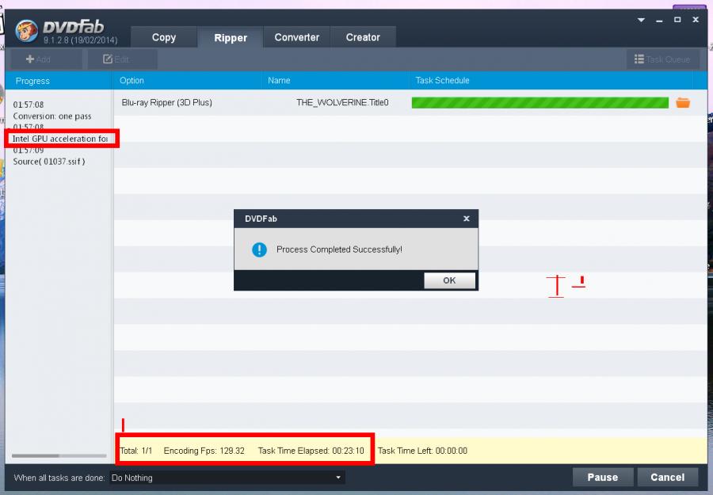Screen dimensions: 713x495
Task: Click the DVDFab monkey logo icon
Action: [26, 31]
